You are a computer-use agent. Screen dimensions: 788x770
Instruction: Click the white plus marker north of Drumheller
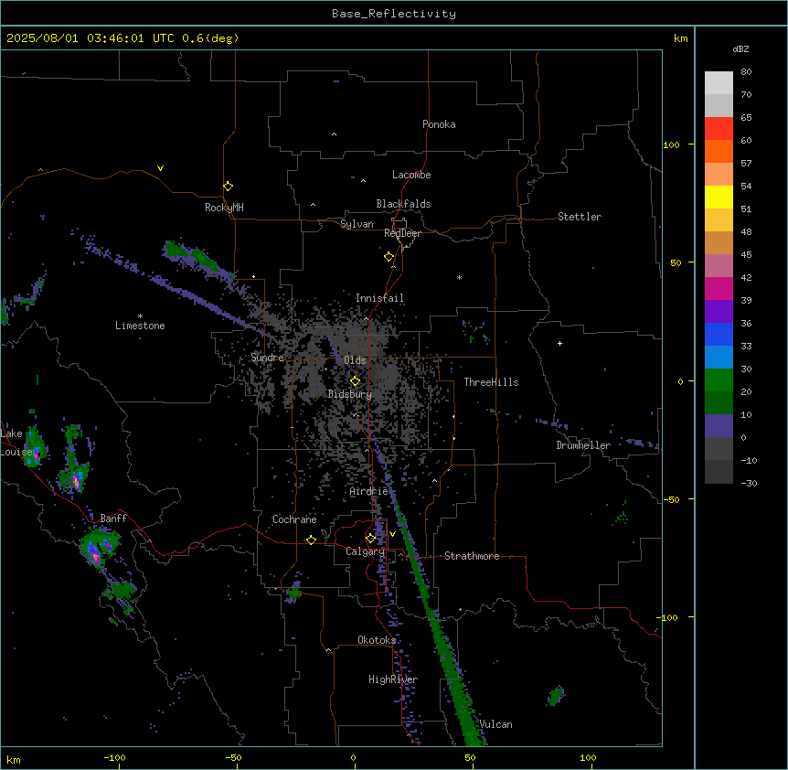[559, 343]
